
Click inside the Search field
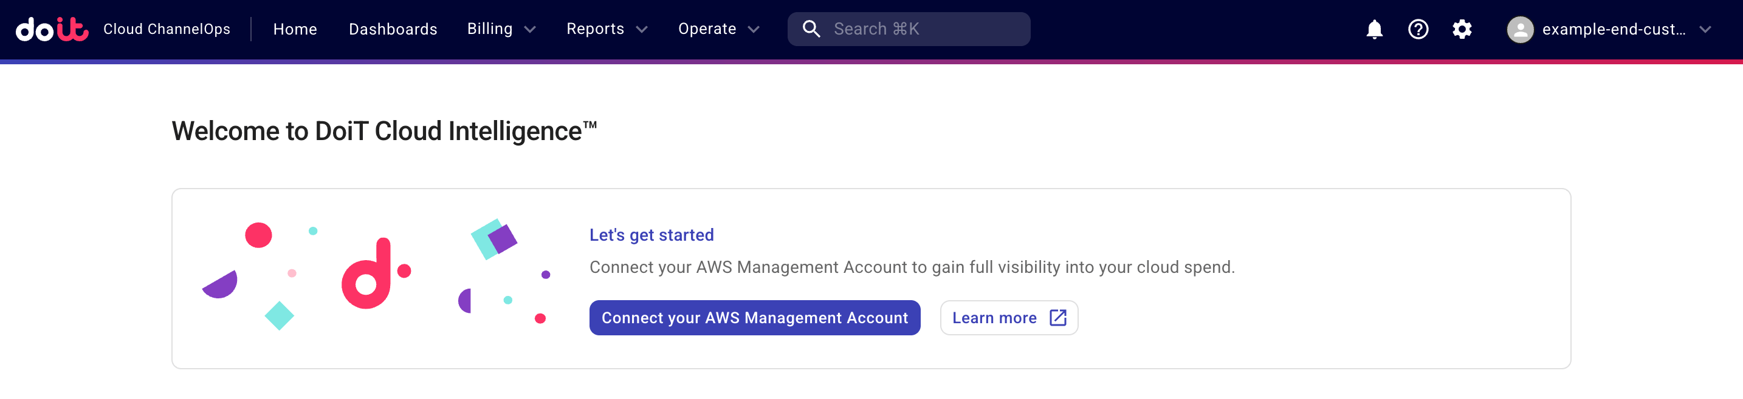[907, 29]
